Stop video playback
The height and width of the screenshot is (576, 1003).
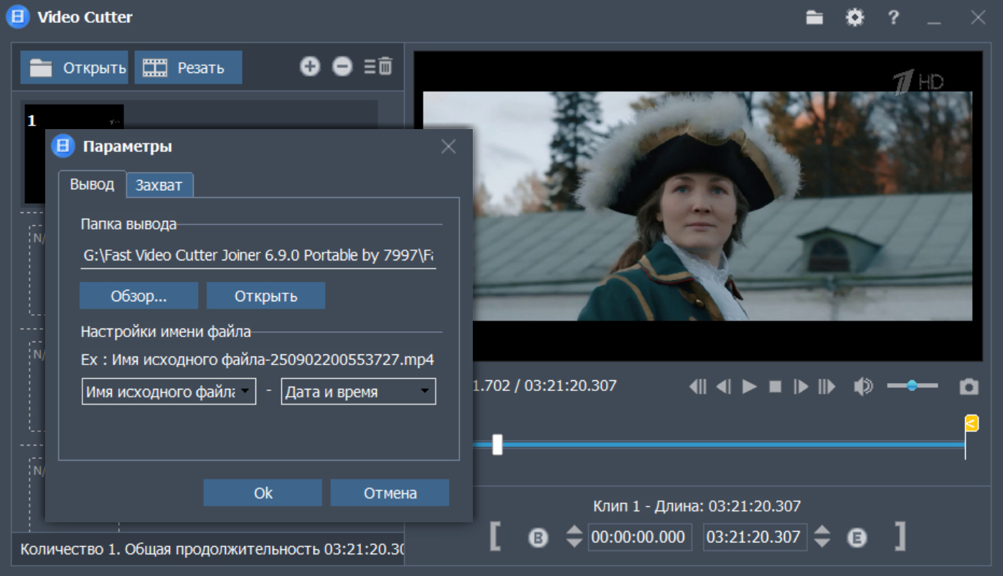tap(775, 387)
